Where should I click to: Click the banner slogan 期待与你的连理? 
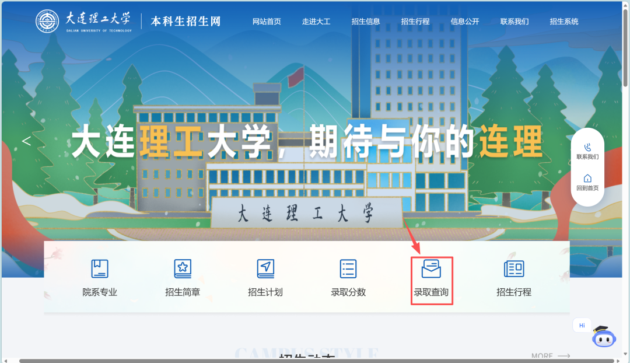(426, 141)
